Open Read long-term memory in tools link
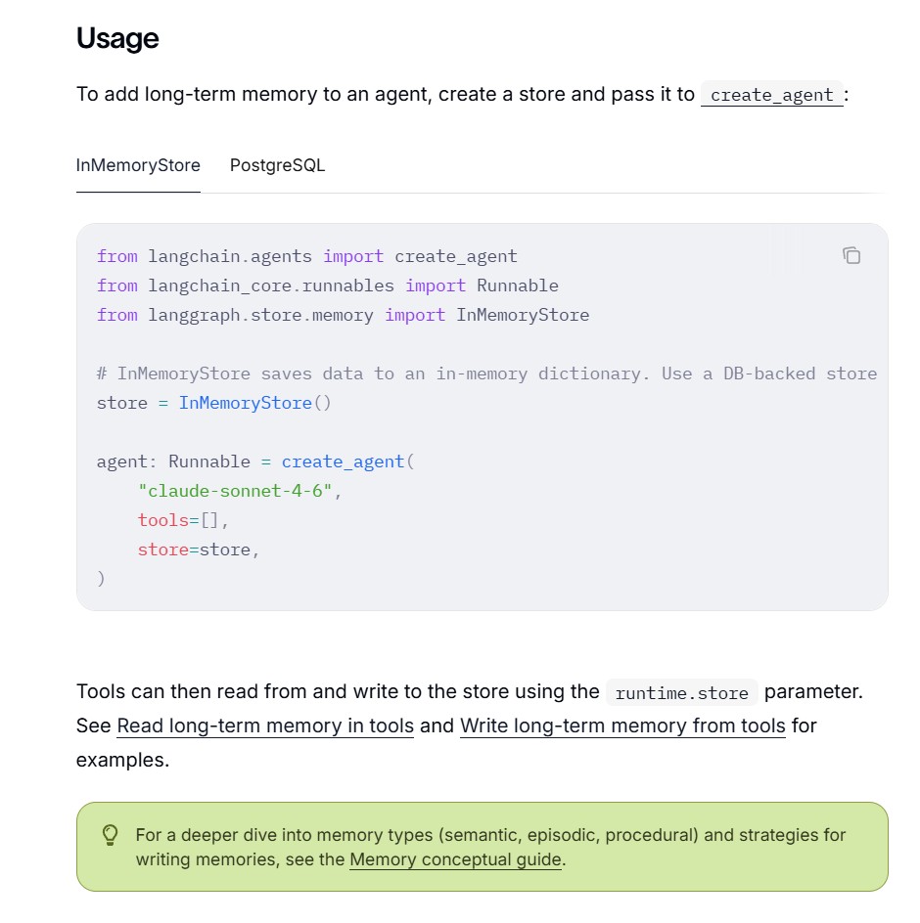 click(265, 725)
